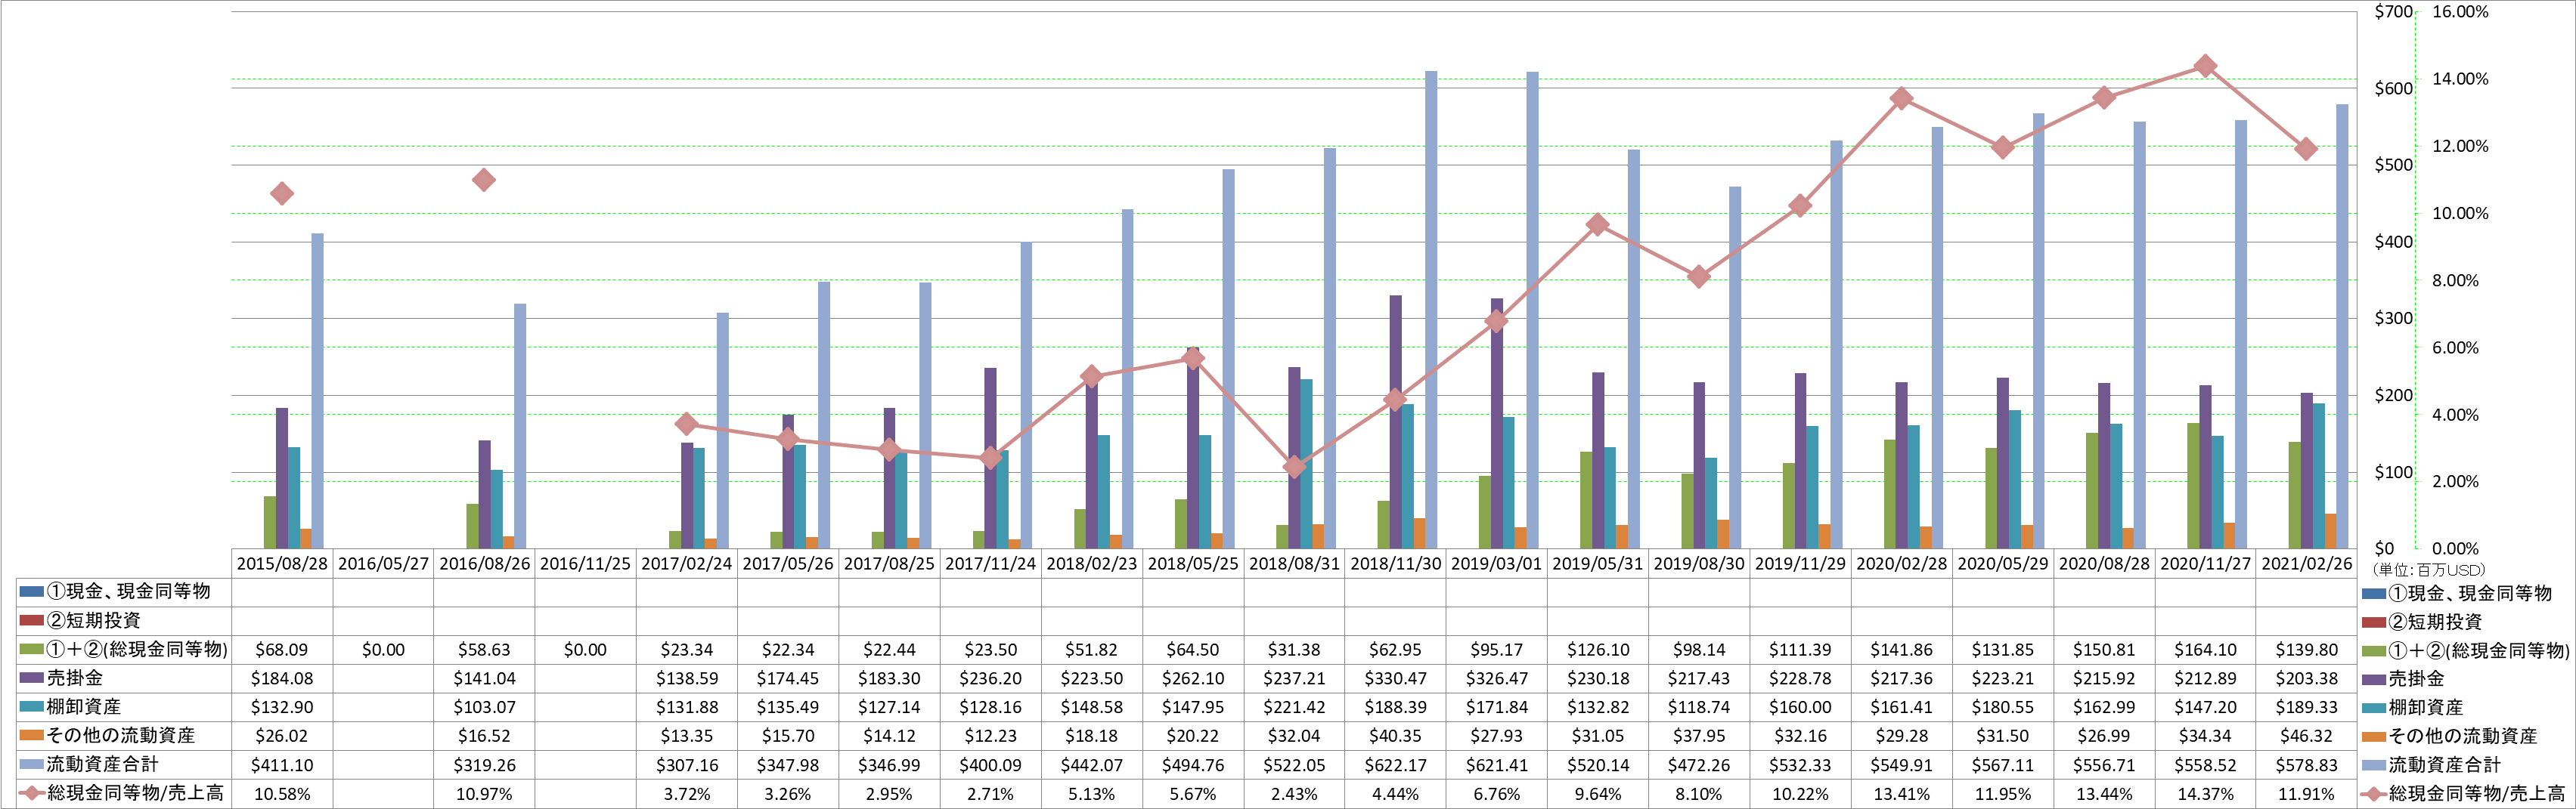Select the 13.41% ratio cell
Viewport: 2576px width, 809px height.
(1901, 794)
